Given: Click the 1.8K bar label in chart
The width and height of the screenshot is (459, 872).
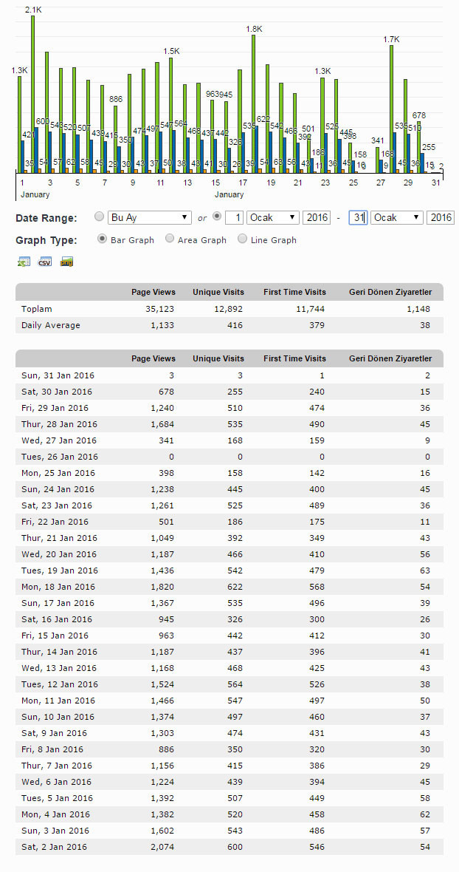Looking at the screenshot, I should pos(254,29).
